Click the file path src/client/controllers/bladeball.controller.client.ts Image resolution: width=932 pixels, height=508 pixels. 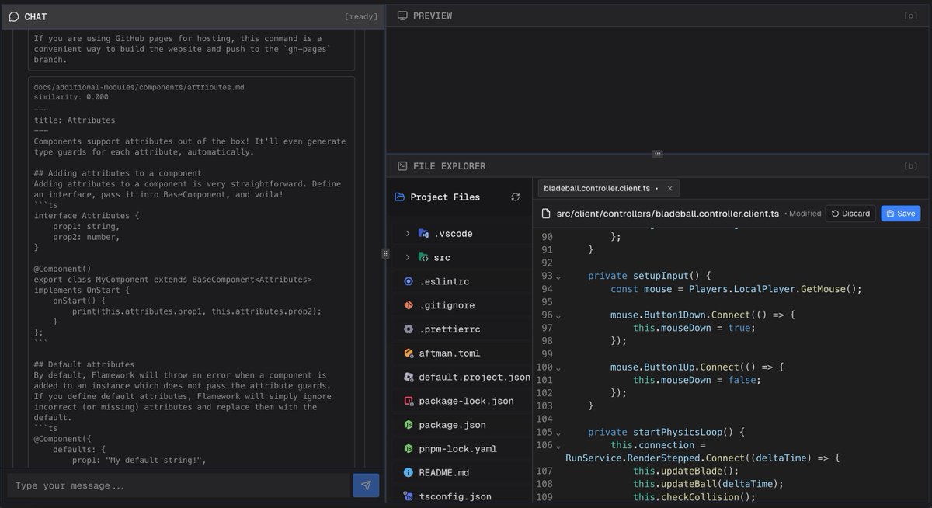point(668,214)
